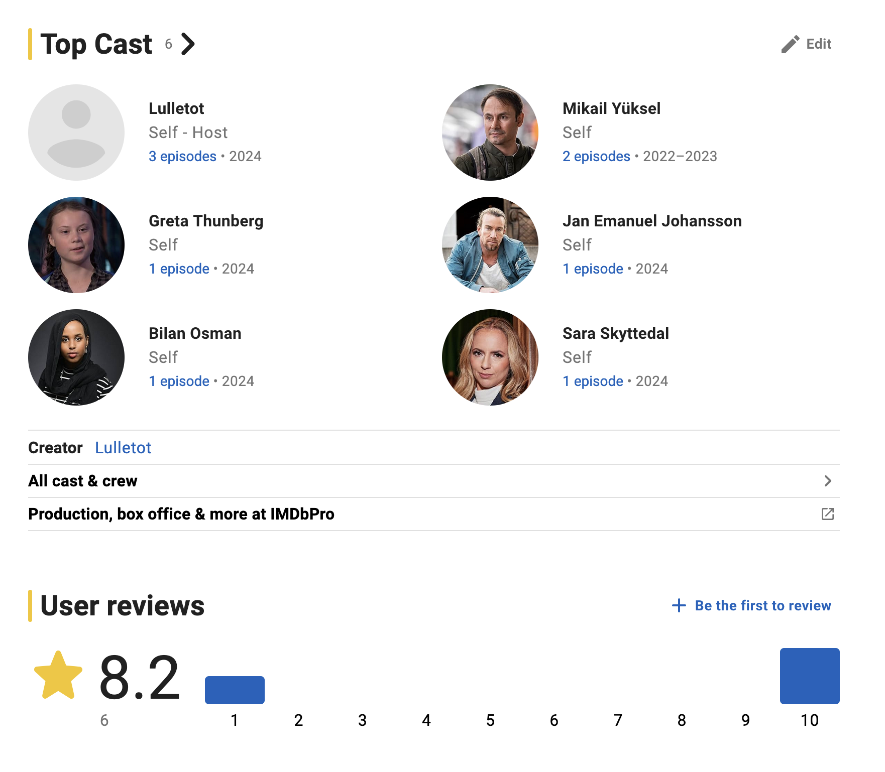Open Lulletot's placeholder avatar
This screenshot has width=885, height=772.
click(76, 133)
